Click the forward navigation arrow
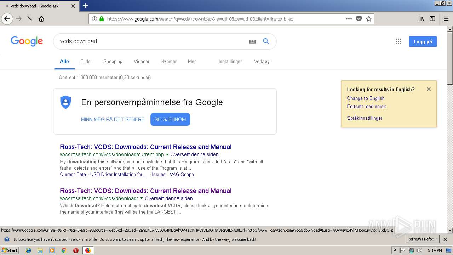 [x=19, y=19]
